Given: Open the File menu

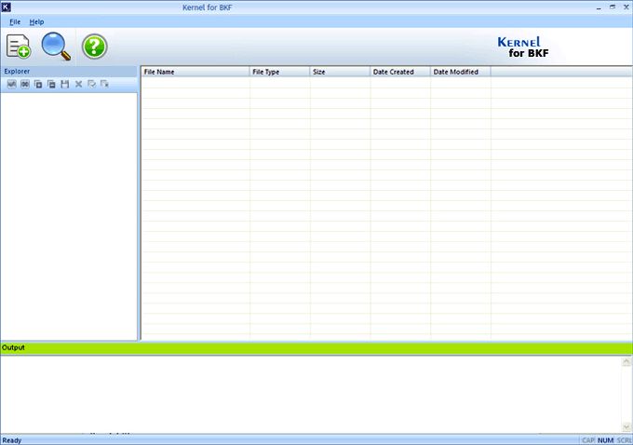Looking at the screenshot, I should pyautogui.click(x=15, y=21).
